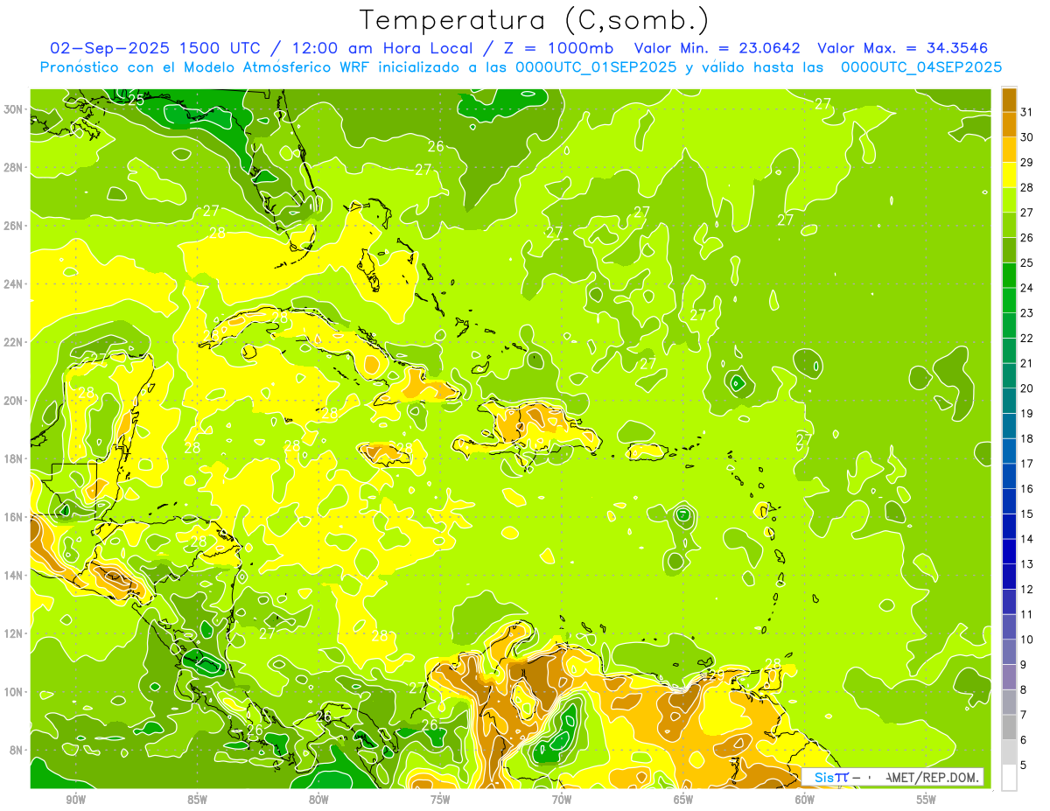The image size is (1050, 811).
Task: Click the color scale value 15
Action: 1027,514
